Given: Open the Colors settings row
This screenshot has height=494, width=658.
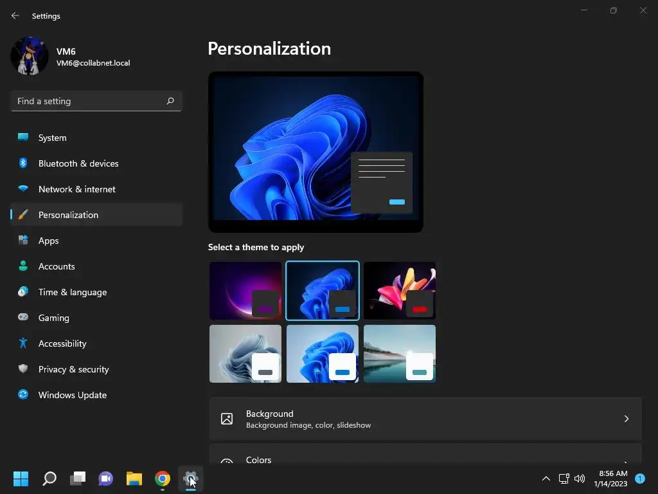Looking at the screenshot, I should [x=425, y=454].
